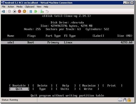This screenshot has width=136, height=104.
Task: Click the Part Type column header
Action: point(53,36)
